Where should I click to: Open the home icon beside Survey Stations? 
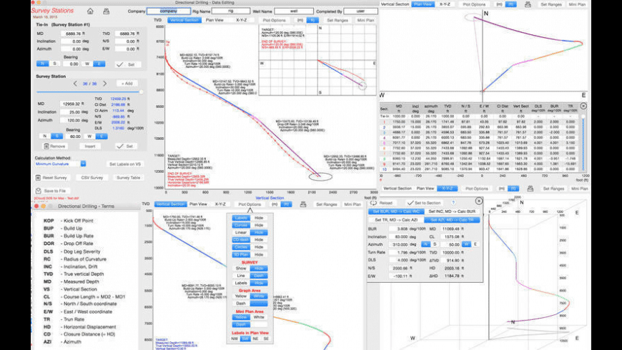[91, 11]
